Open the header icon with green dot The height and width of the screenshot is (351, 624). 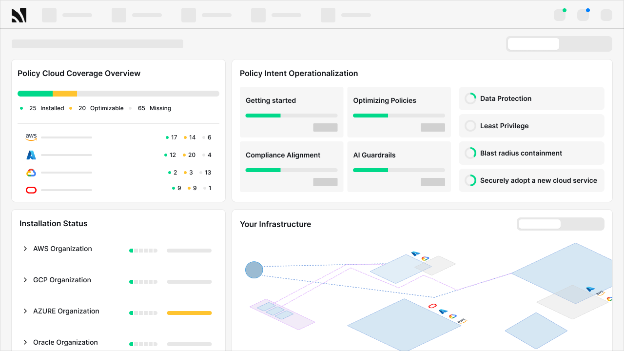[560, 15]
